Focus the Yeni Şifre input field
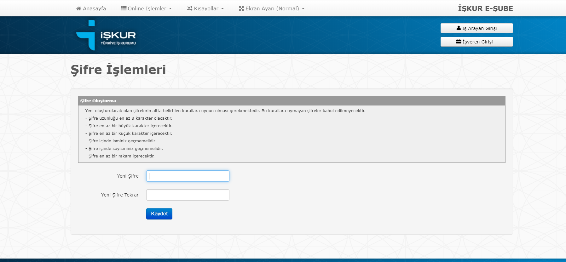The image size is (566, 262). [x=188, y=176]
